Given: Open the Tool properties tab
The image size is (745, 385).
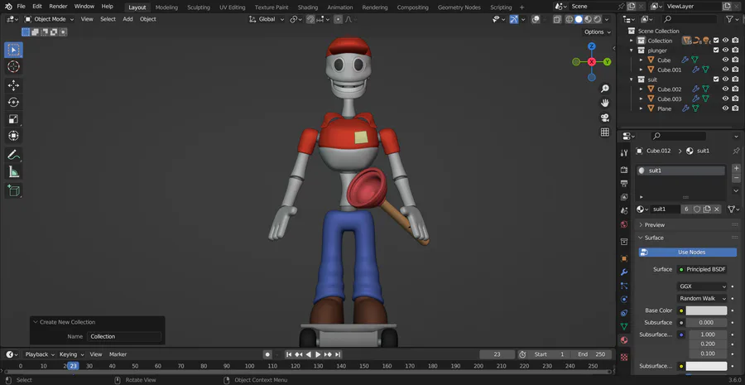Looking at the screenshot, I should (624, 152).
